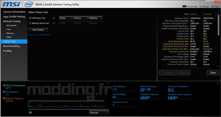221x117 pixels.
Task: Click the Save button
Action: click(213, 73)
